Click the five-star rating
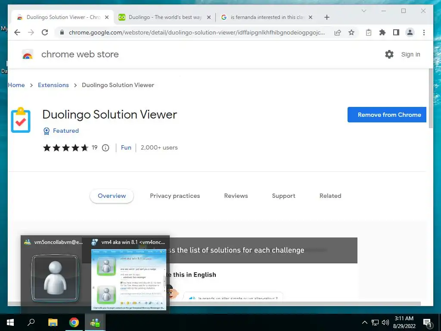Viewport: 441px width, 331px height. tap(65, 148)
